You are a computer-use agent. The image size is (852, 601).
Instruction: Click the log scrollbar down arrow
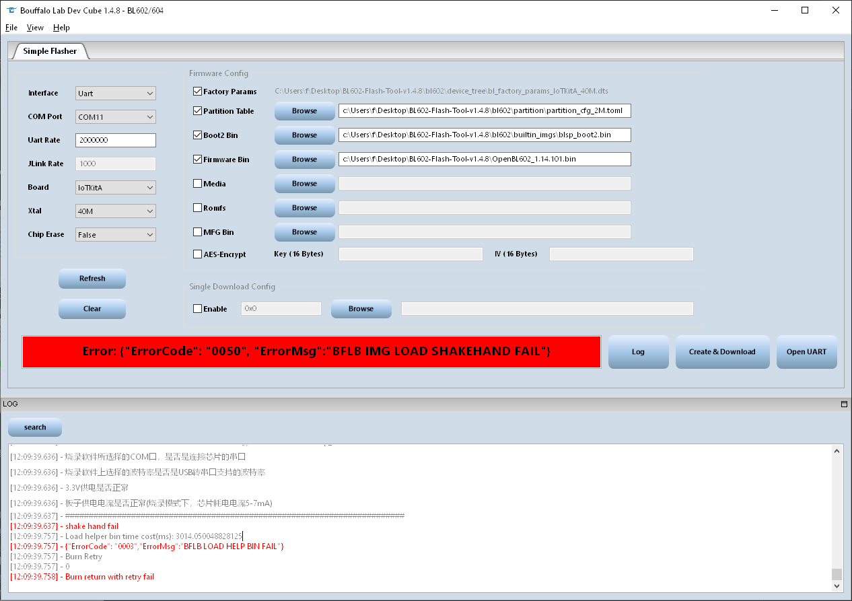pyautogui.click(x=837, y=586)
